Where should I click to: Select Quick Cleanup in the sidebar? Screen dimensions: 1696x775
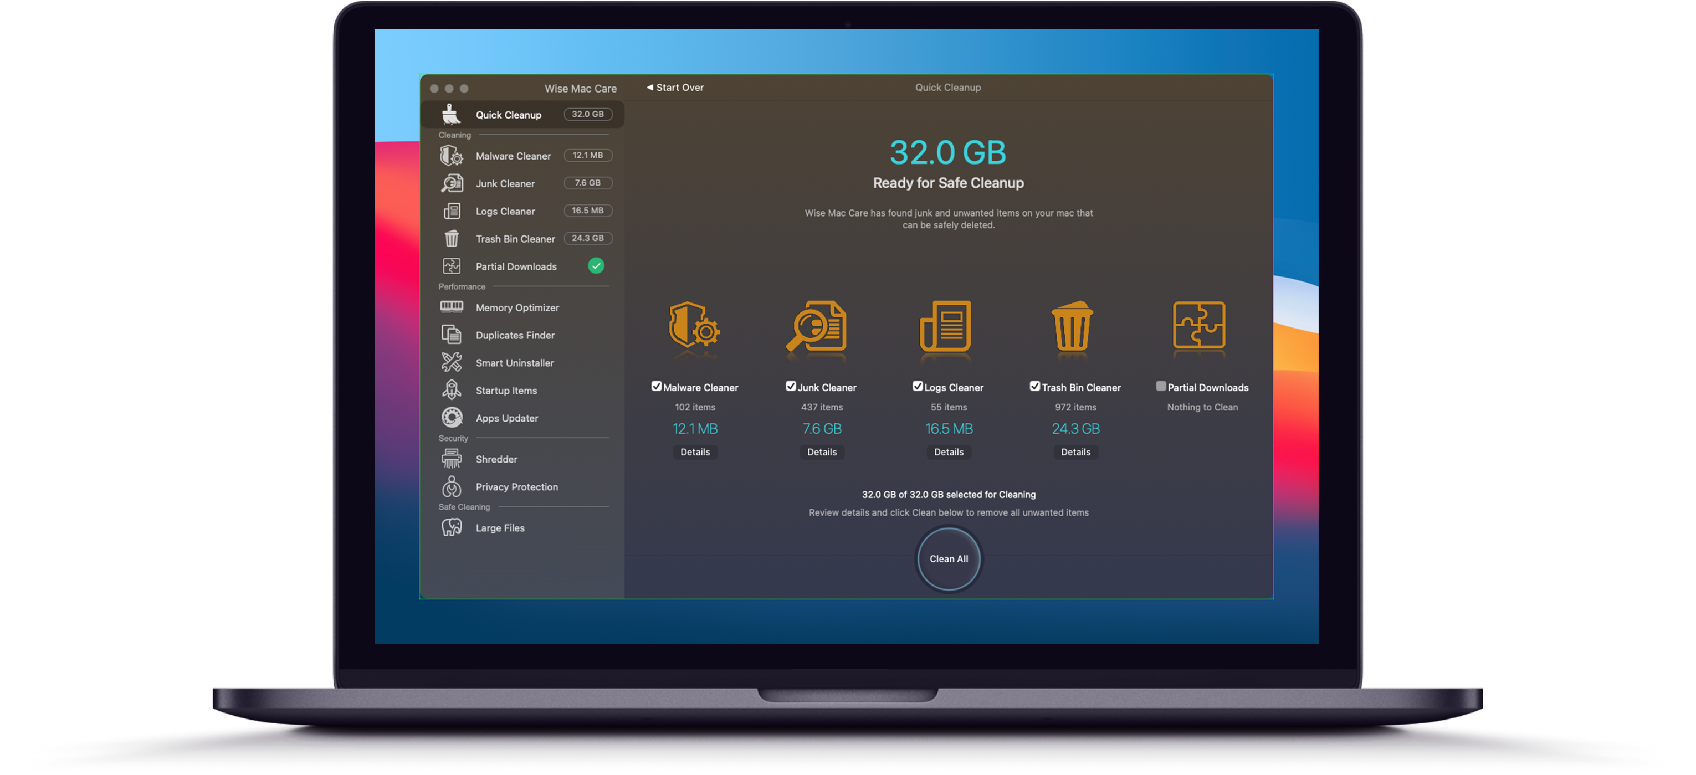click(522, 115)
